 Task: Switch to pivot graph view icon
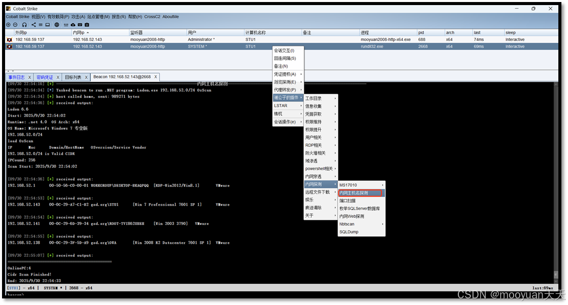(x=34, y=25)
